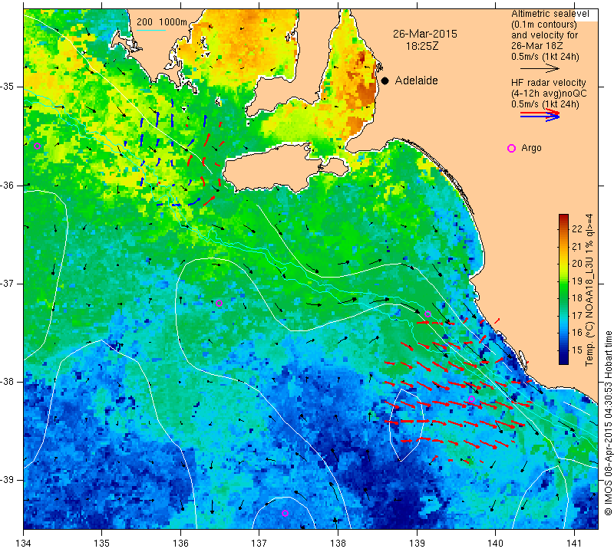Select the color bar tick label '19'
The height and width of the screenshot is (552, 614).
click(x=577, y=281)
